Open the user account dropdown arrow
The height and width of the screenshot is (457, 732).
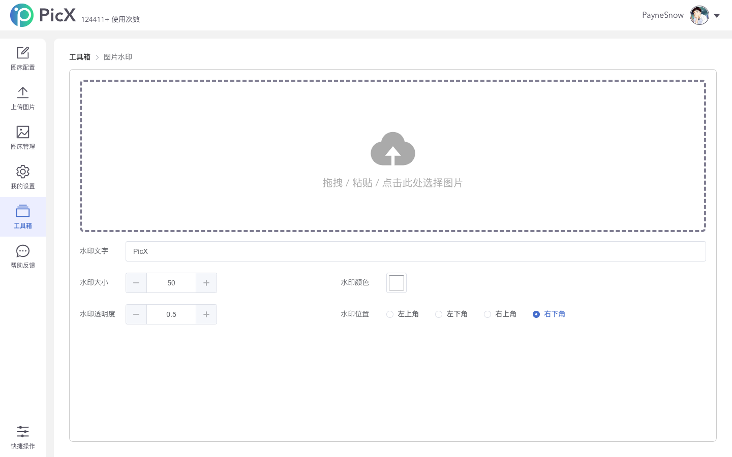click(x=717, y=15)
